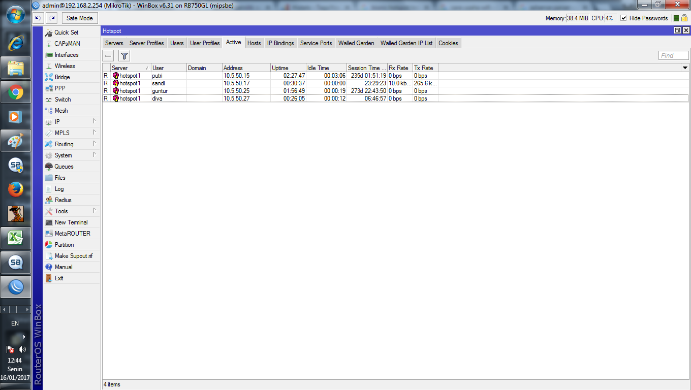
Task: Sort by Address column header
Action: pos(246,68)
